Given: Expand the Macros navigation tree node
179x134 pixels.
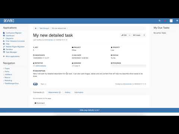Looking at the screenshot, I should point(4,77).
